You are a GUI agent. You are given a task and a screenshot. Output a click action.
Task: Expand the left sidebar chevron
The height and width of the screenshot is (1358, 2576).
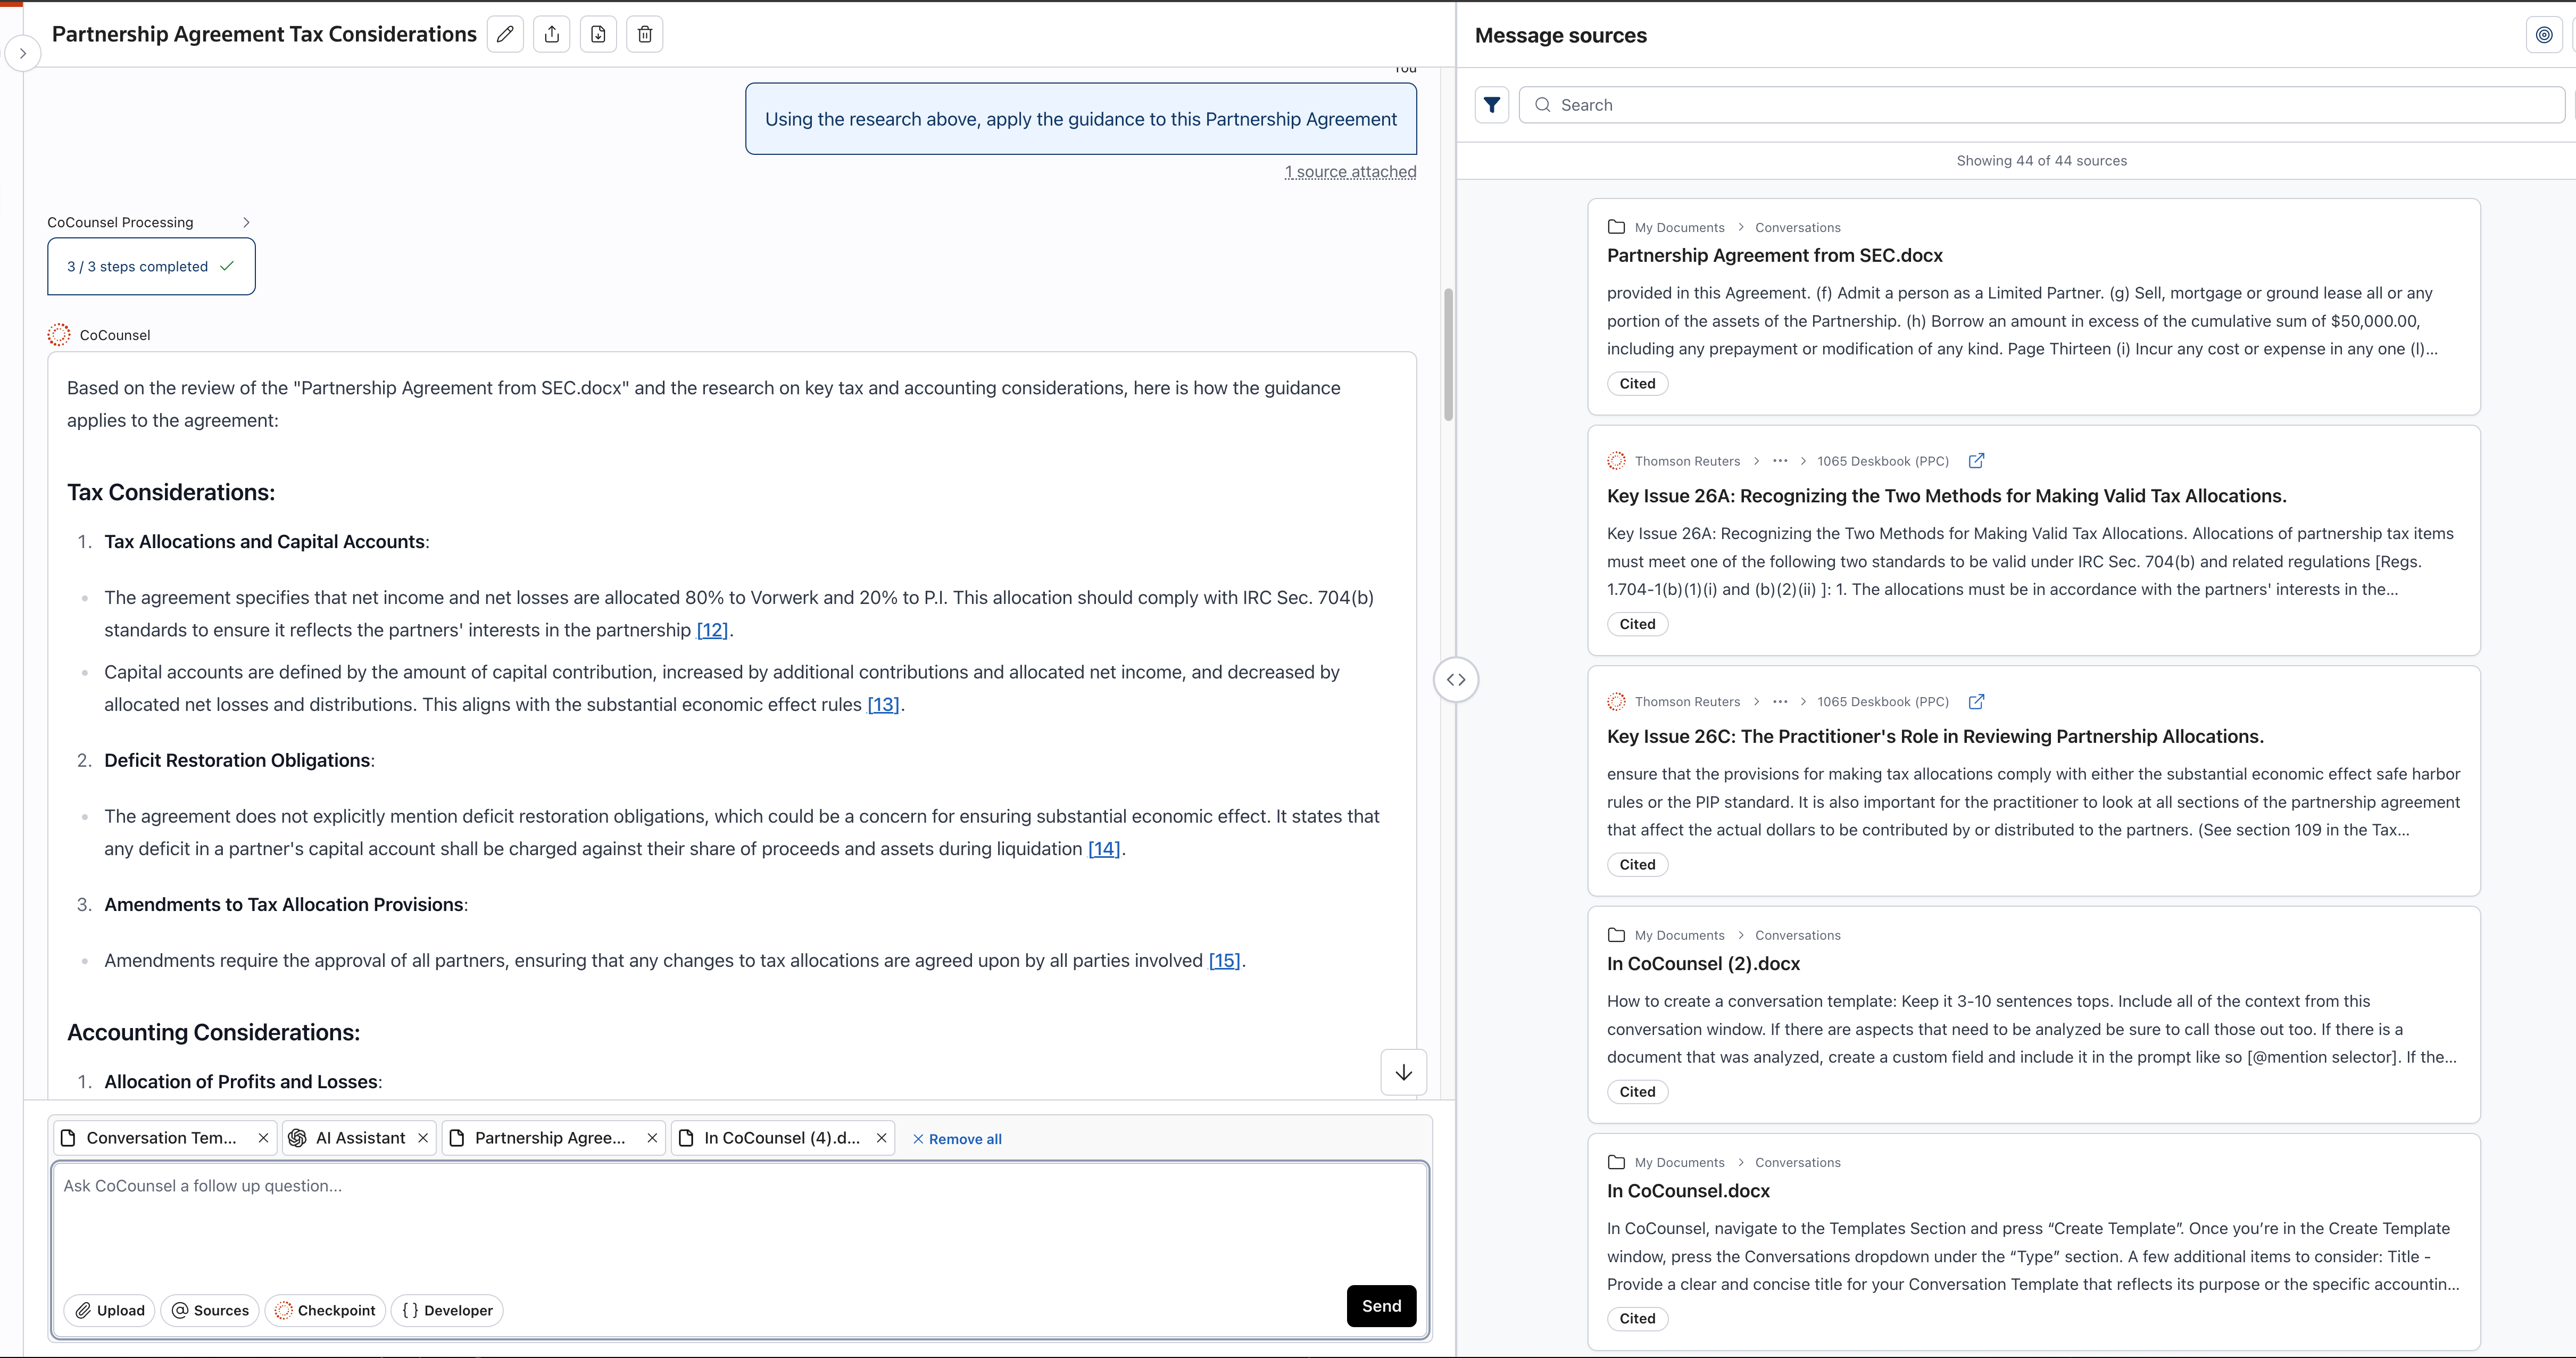tap(22, 54)
